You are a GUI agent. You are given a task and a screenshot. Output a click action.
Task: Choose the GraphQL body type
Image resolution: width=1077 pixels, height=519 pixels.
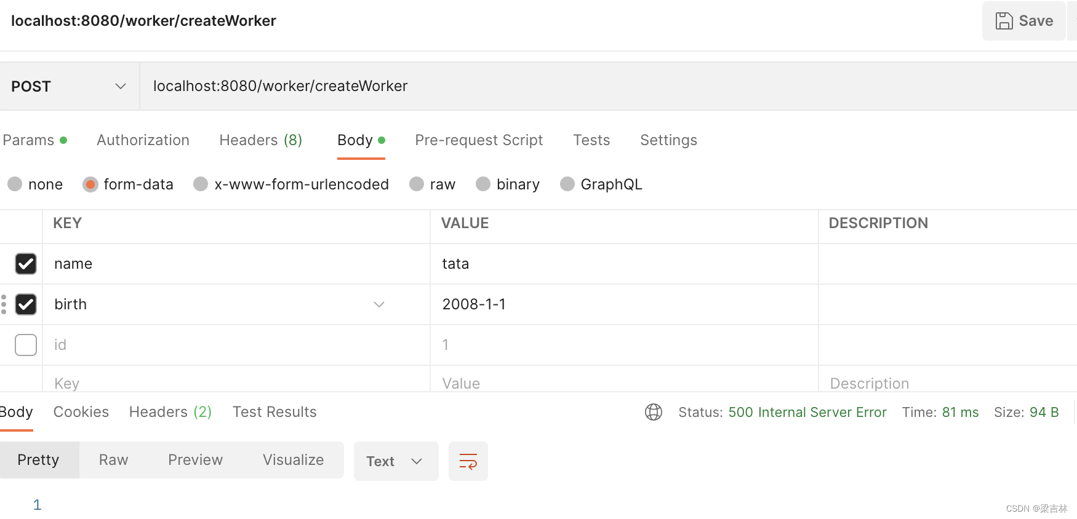567,184
